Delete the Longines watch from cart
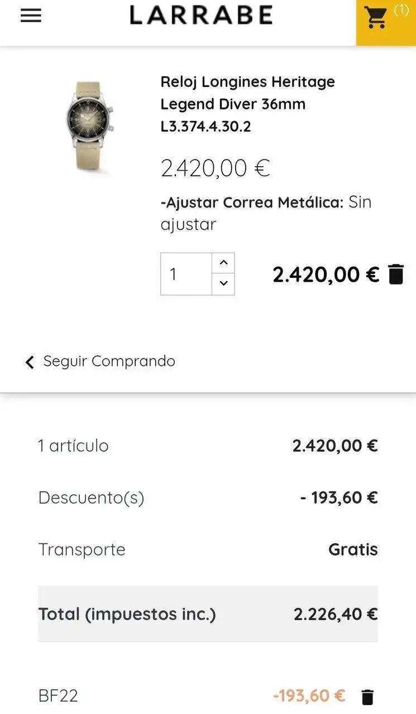Viewport: 416px width, 714px height. coord(396,274)
